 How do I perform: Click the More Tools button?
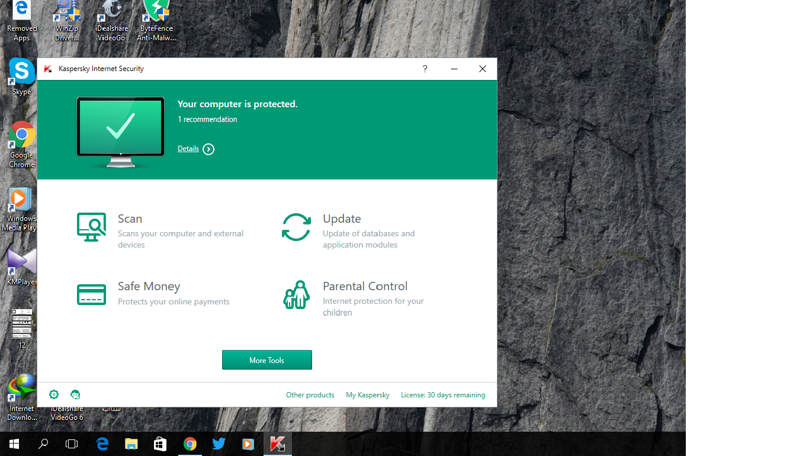pyautogui.click(x=267, y=360)
